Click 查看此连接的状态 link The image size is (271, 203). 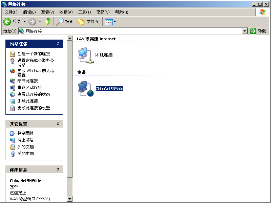[34, 94]
